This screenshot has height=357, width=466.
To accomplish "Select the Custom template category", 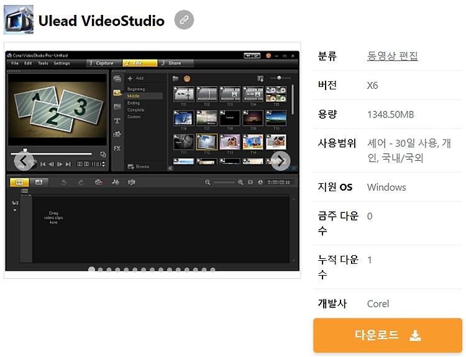I will (134, 117).
